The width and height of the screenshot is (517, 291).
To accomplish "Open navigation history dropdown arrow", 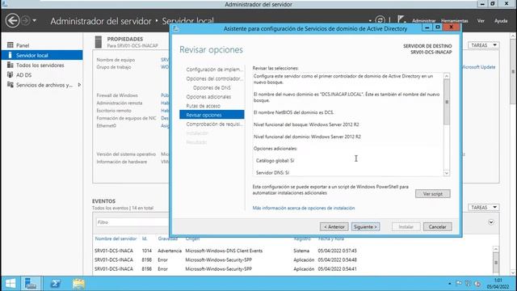I will (x=34, y=20).
